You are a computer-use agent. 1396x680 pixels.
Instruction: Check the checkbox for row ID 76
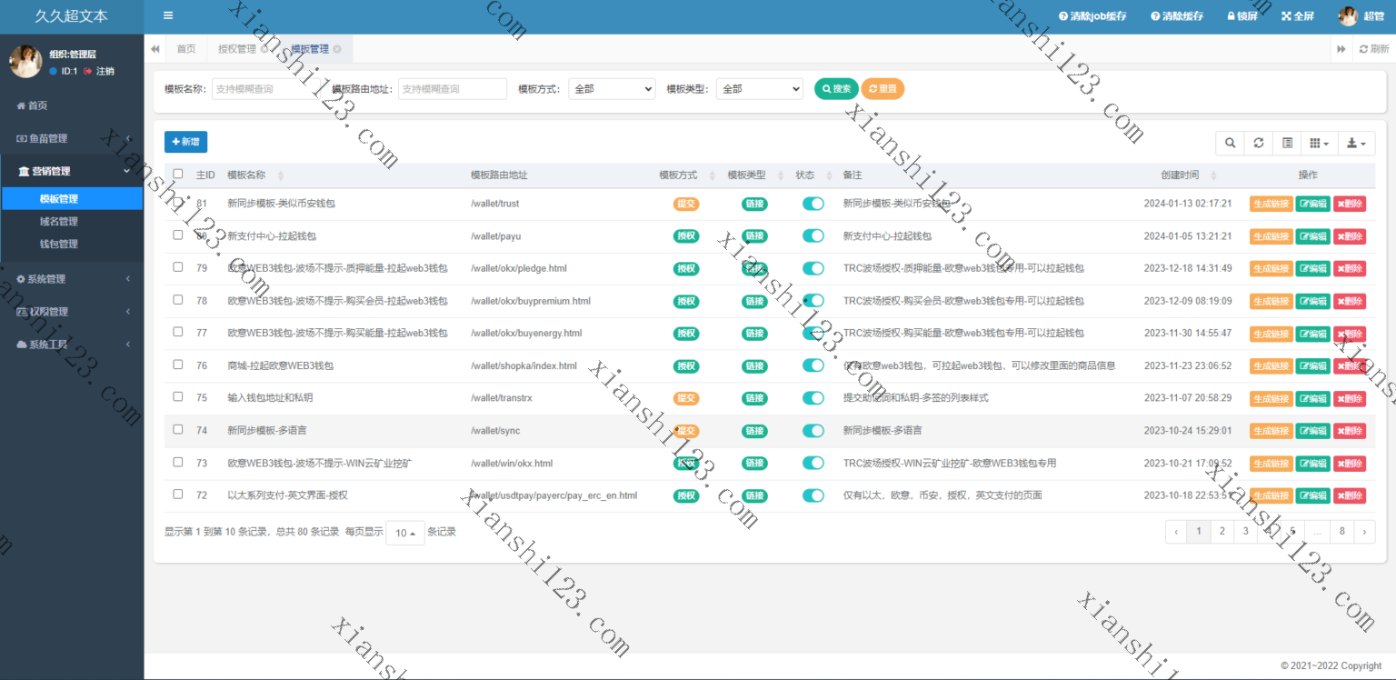tap(178, 365)
